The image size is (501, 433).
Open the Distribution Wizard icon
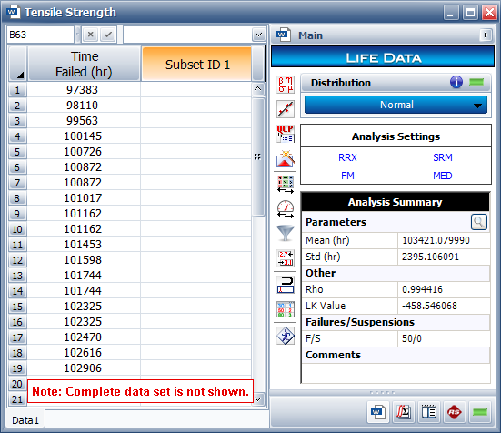coord(286,158)
